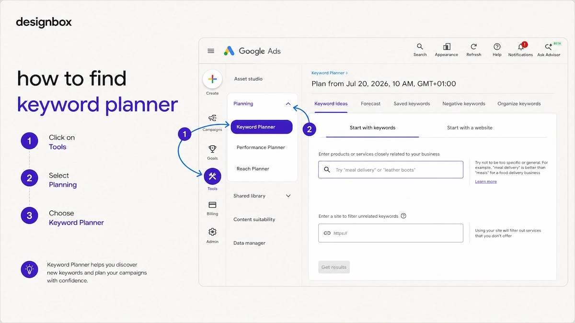Image resolution: width=575 pixels, height=323 pixels.
Task: Click the Google Ads logo
Action: (x=252, y=51)
